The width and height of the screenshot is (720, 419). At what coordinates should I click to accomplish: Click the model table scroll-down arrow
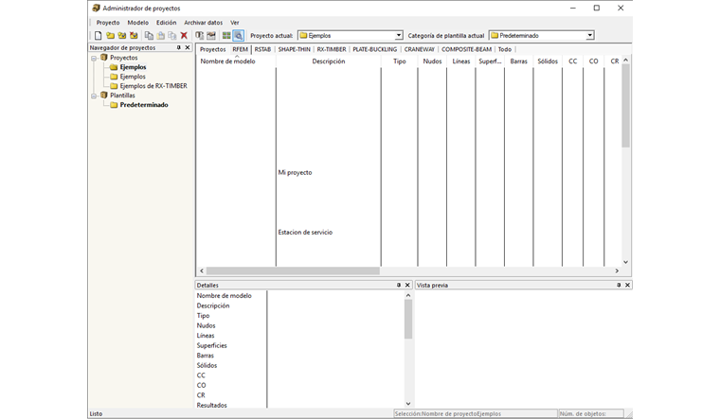(625, 262)
